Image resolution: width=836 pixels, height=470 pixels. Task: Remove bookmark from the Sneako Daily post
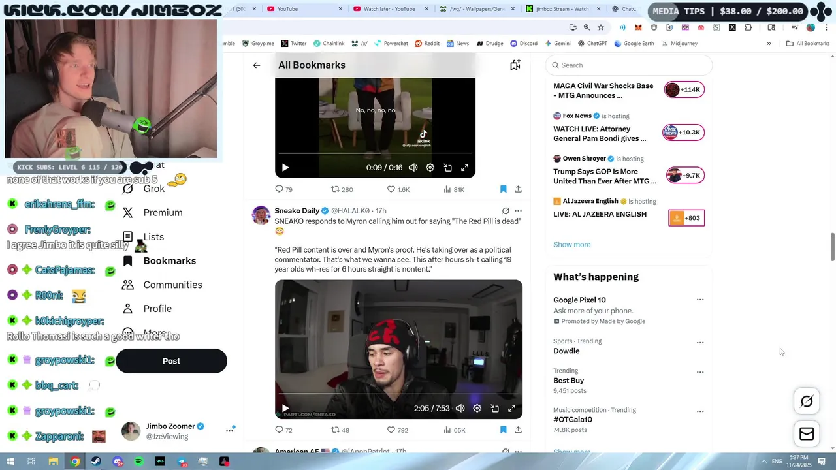[x=503, y=430]
